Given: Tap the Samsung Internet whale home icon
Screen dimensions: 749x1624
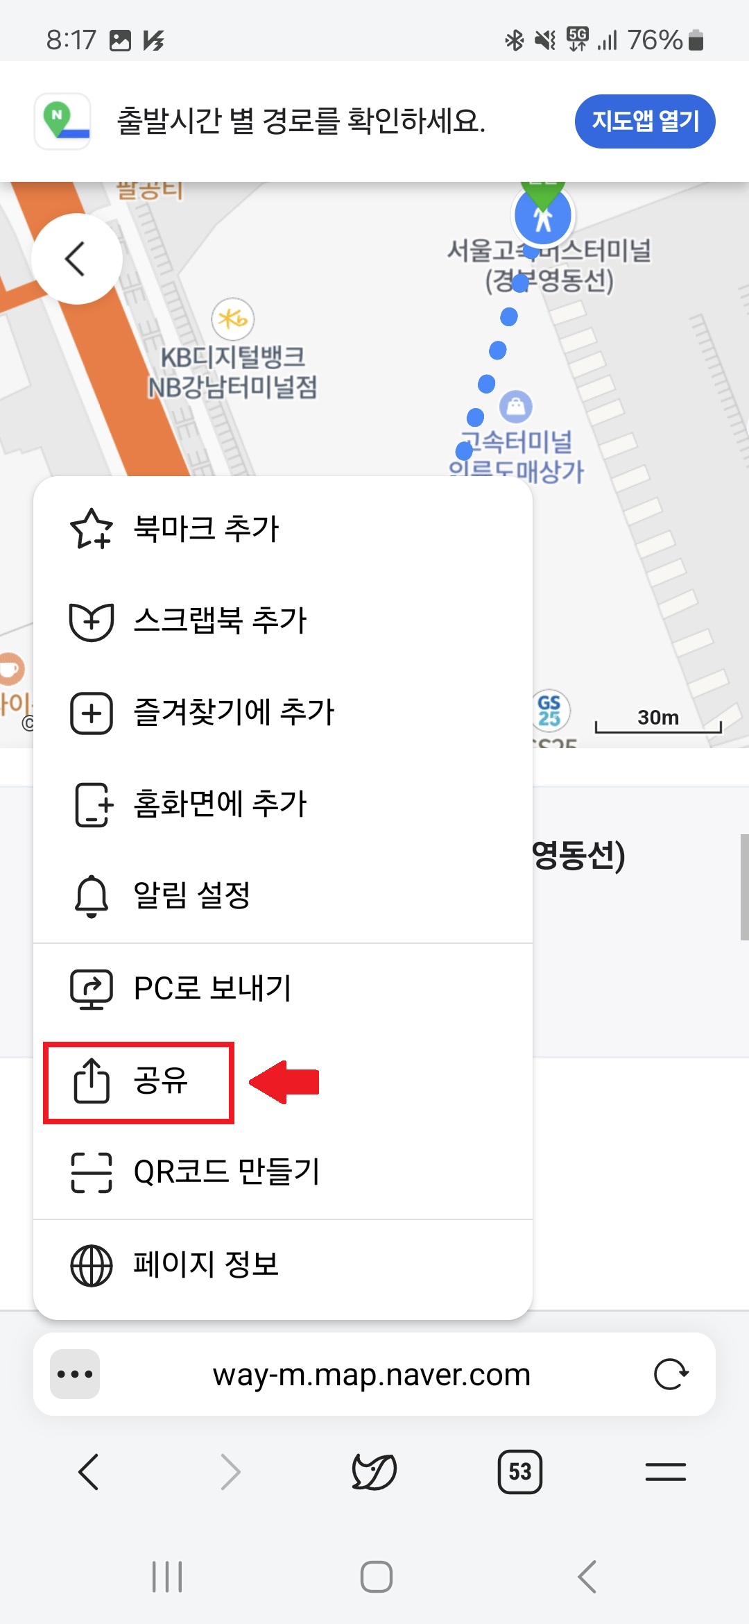Looking at the screenshot, I should [x=374, y=1471].
